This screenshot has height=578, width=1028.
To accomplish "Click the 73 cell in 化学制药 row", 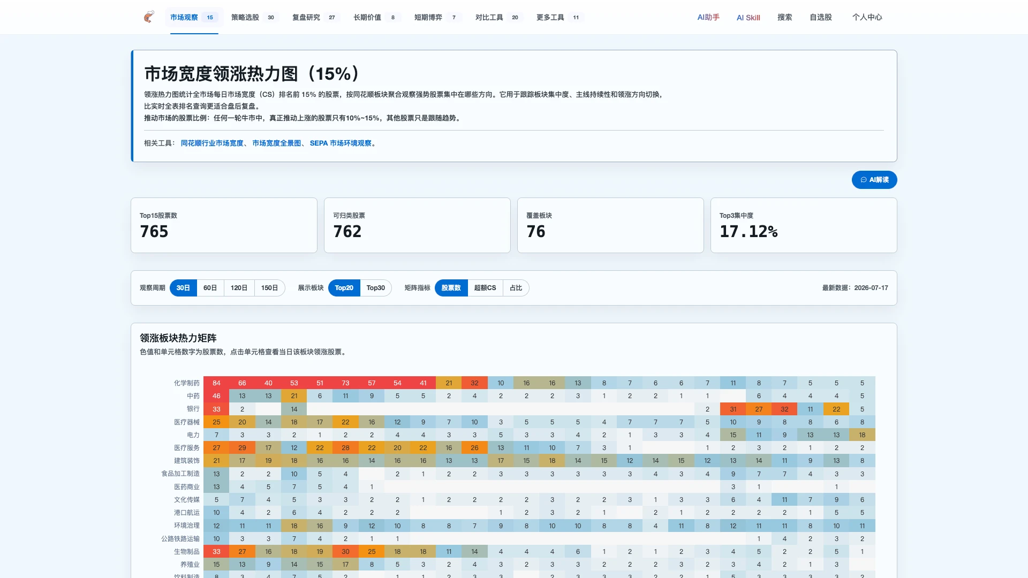I will point(345,383).
